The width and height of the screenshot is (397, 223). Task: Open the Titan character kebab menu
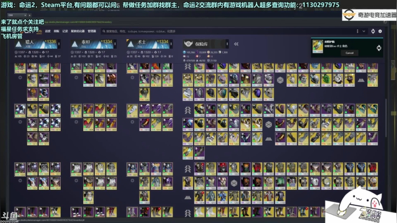(115, 44)
